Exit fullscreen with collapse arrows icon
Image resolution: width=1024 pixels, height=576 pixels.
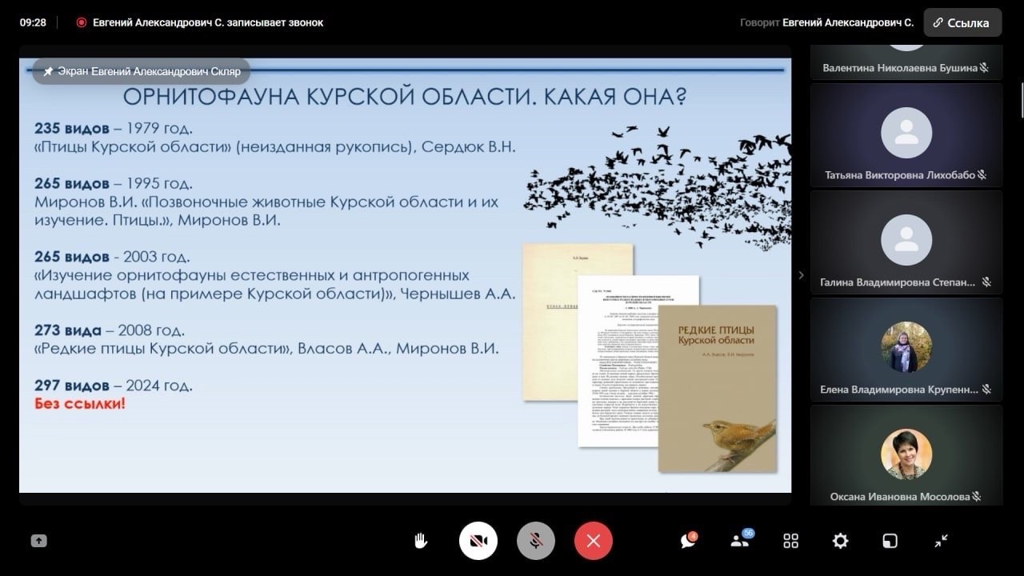(942, 541)
